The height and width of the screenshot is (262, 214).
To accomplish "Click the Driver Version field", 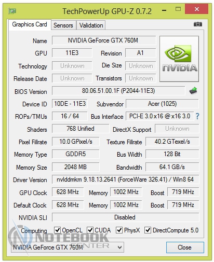I will pyautogui.click(x=125, y=180).
